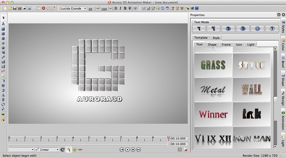The width and height of the screenshot is (286, 158).
Task: Expand more text format options chevron
Action: (x=135, y=8)
